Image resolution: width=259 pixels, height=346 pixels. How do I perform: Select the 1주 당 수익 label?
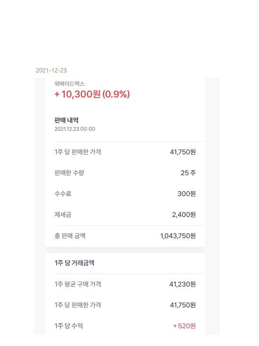point(69,326)
